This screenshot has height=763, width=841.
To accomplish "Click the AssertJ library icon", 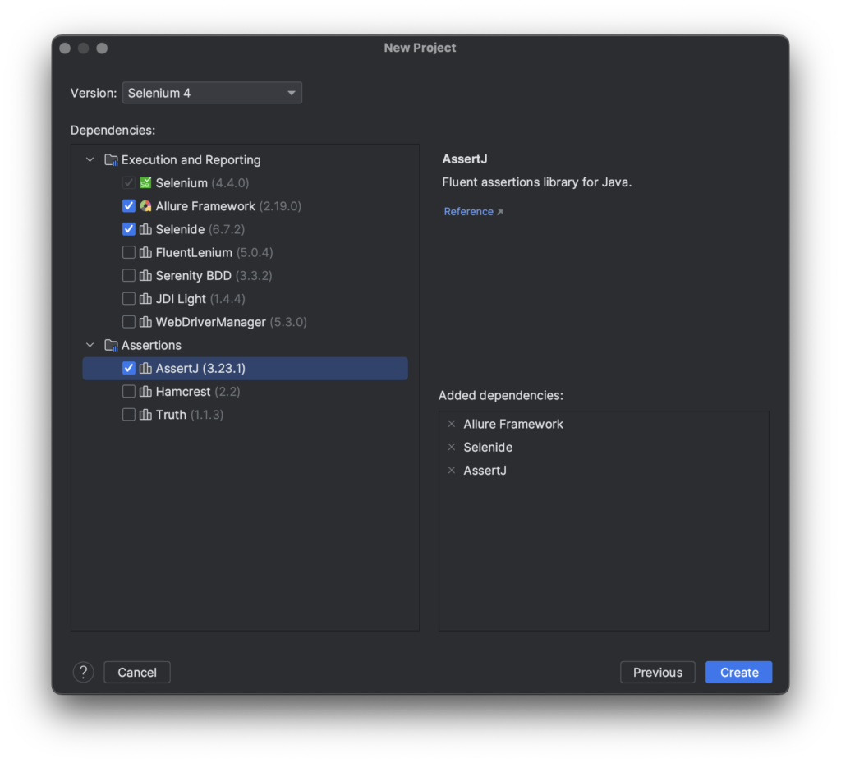I will (x=146, y=368).
